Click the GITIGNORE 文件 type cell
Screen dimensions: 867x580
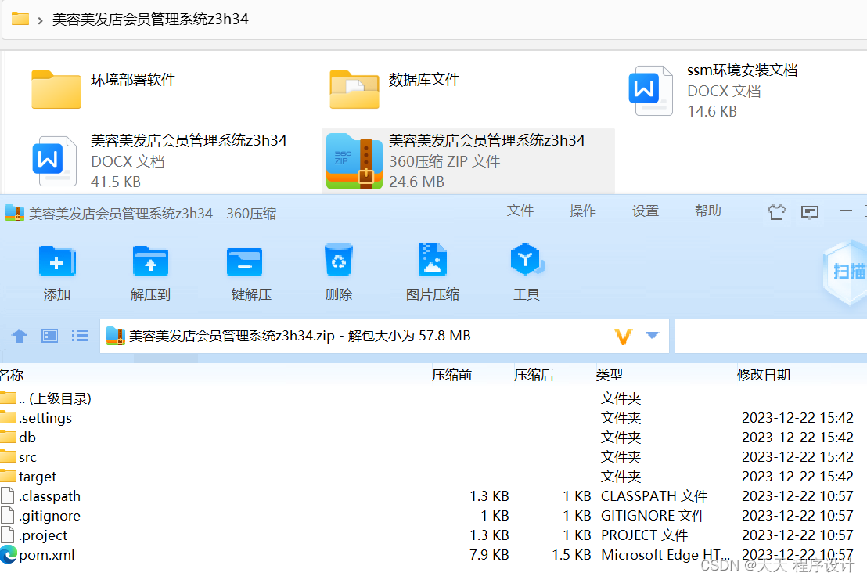(x=653, y=516)
